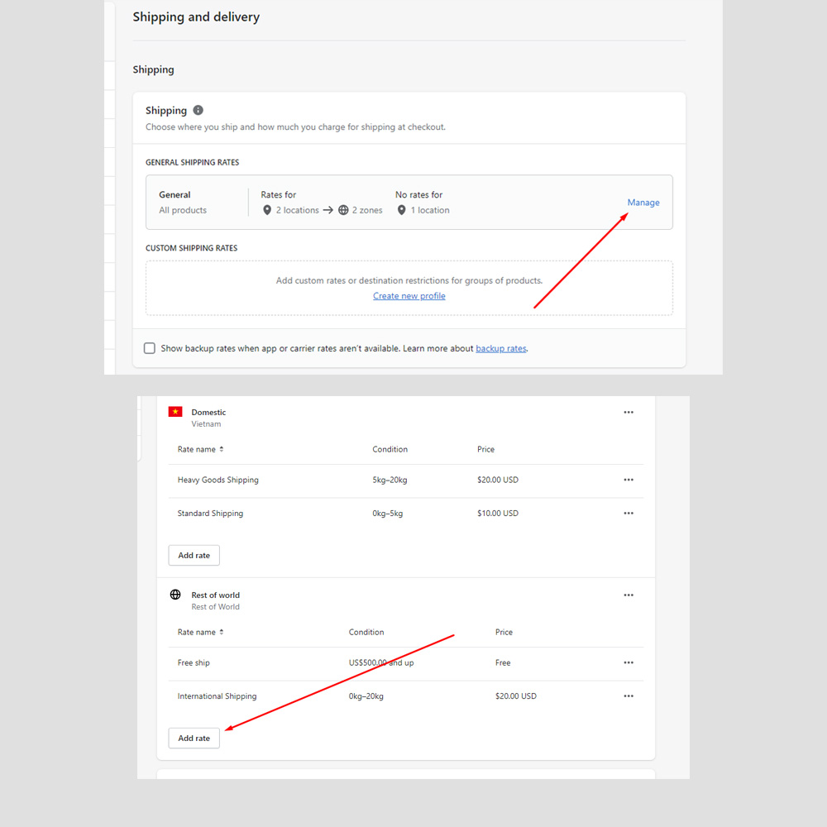827x827 pixels.
Task: Click the globe icon next to 2 zones
Action: click(343, 210)
